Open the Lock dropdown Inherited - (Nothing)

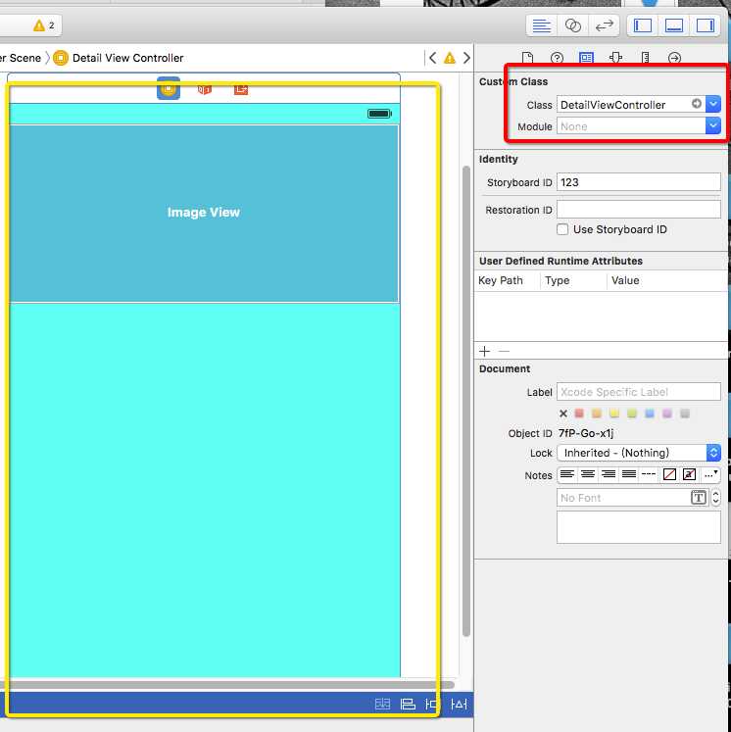pyautogui.click(x=639, y=453)
